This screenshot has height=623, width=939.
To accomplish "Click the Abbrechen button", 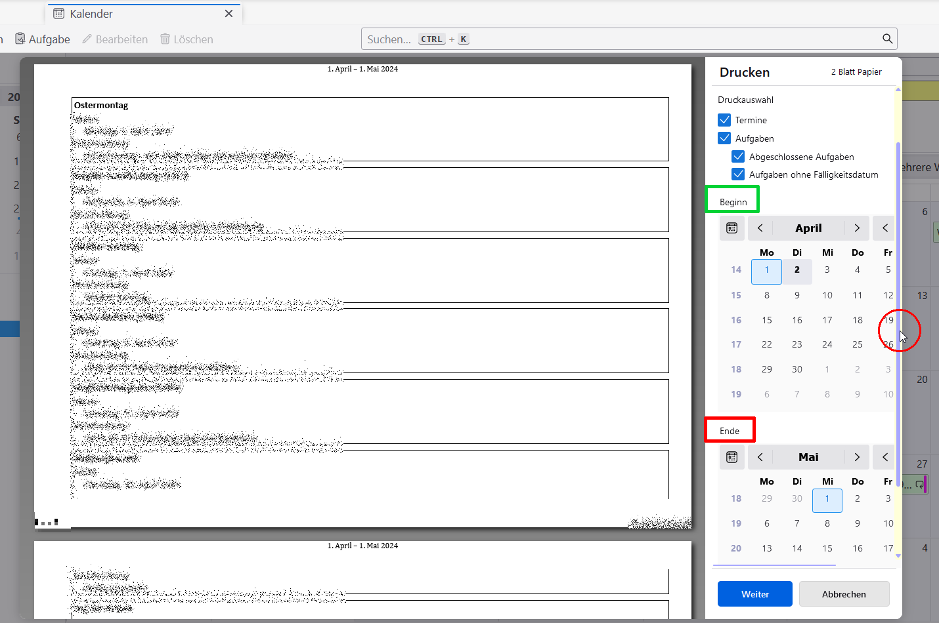I will click(844, 594).
